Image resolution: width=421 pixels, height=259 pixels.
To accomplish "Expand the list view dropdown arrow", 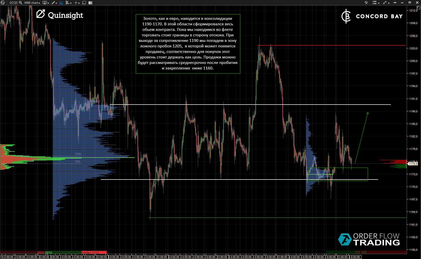I will [379, 3].
